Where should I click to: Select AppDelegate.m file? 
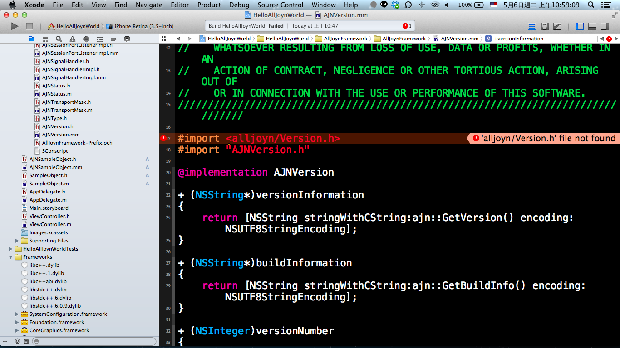48,200
